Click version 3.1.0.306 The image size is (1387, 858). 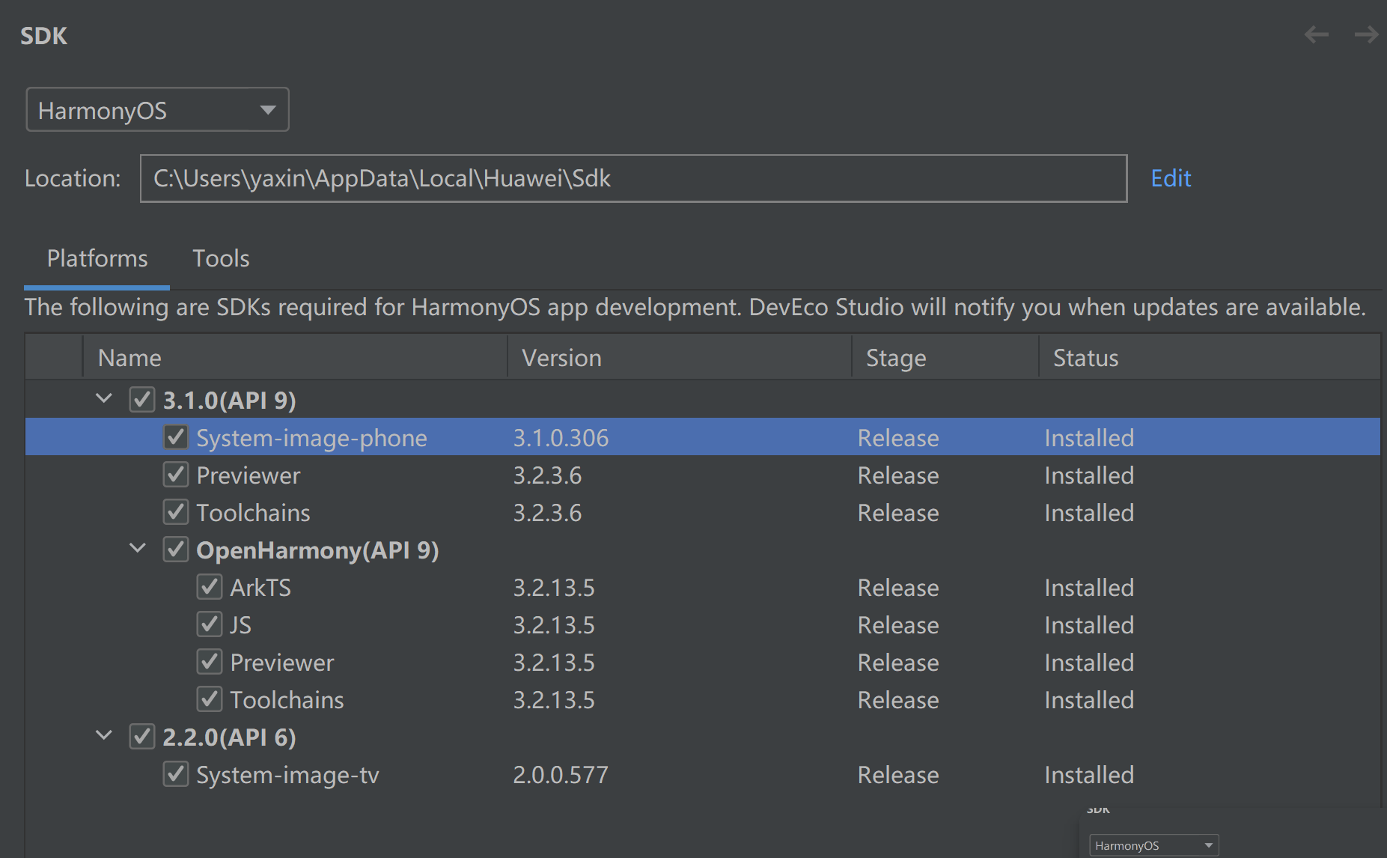561,438
